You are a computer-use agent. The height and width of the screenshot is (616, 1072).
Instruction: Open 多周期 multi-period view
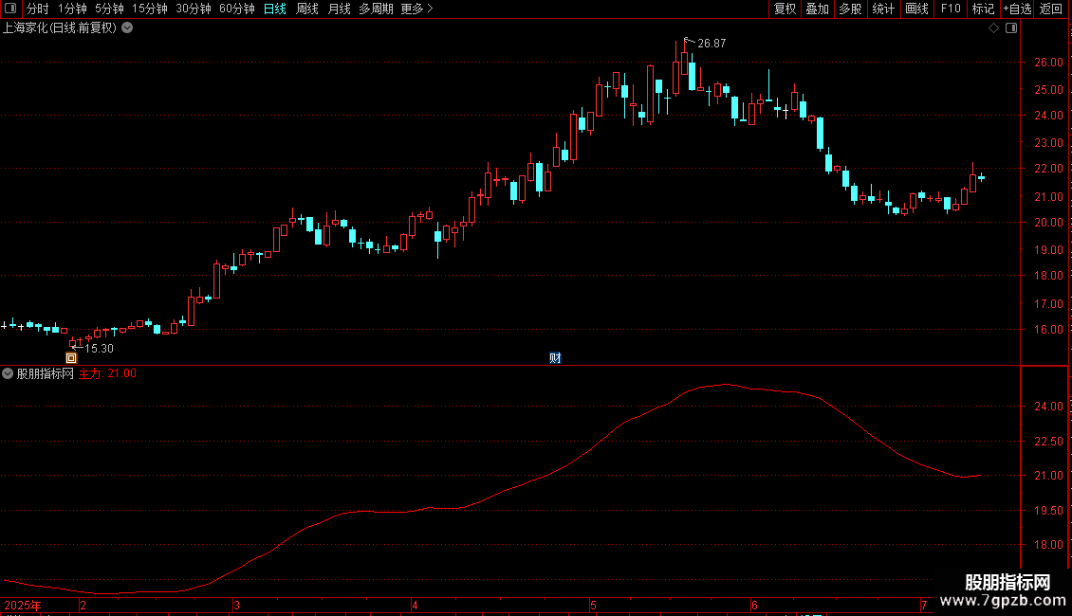(x=376, y=9)
